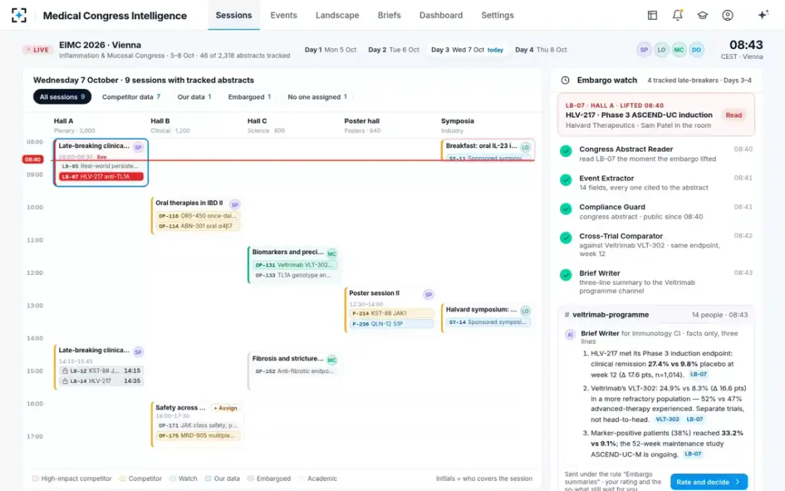Assign someone to the Safety across session
The image size is (785, 491).
(225, 408)
